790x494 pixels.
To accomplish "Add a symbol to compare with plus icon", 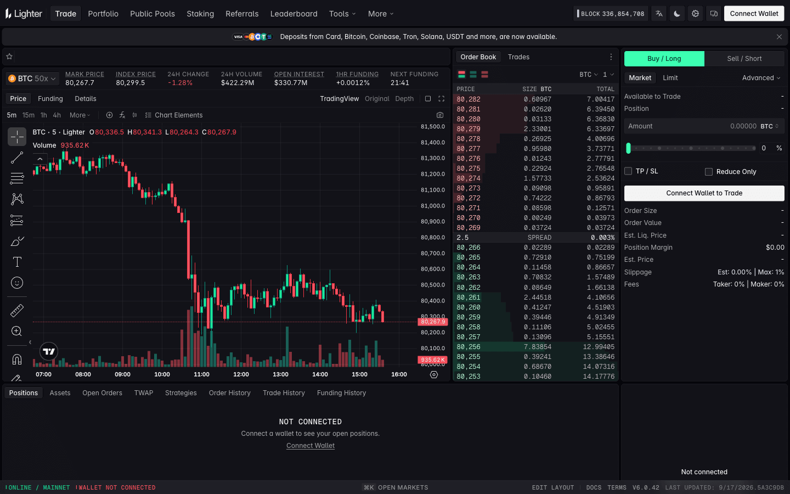I will [109, 115].
